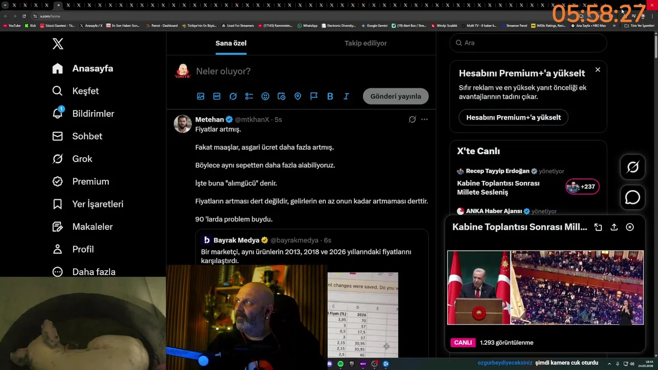Open Anasayfa in the left navigation
Image resolution: width=658 pixels, height=370 pixels.
point(83,68)
